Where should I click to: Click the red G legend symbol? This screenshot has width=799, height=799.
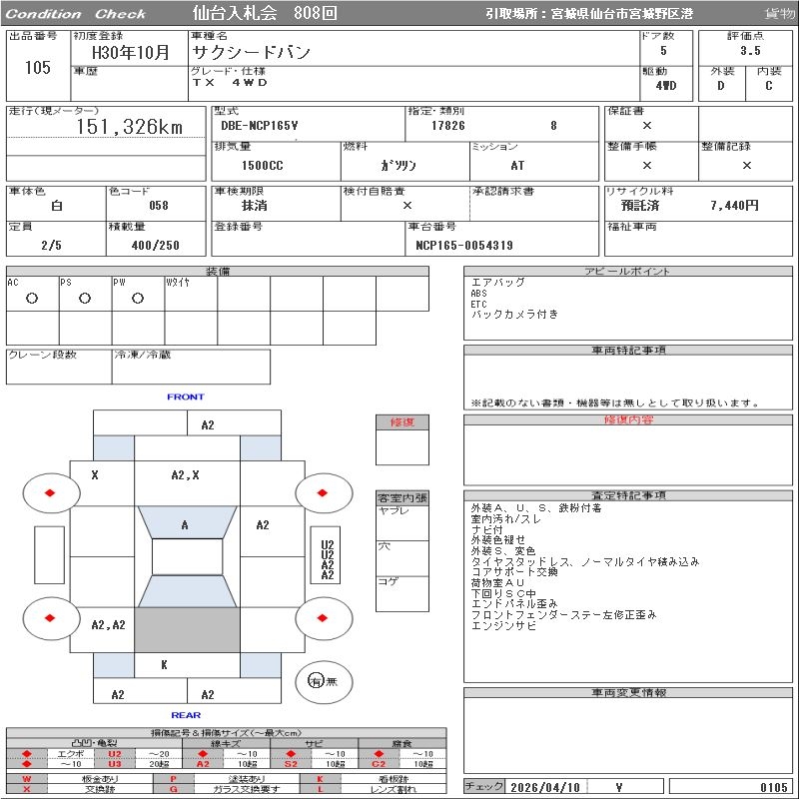(174, 789)
